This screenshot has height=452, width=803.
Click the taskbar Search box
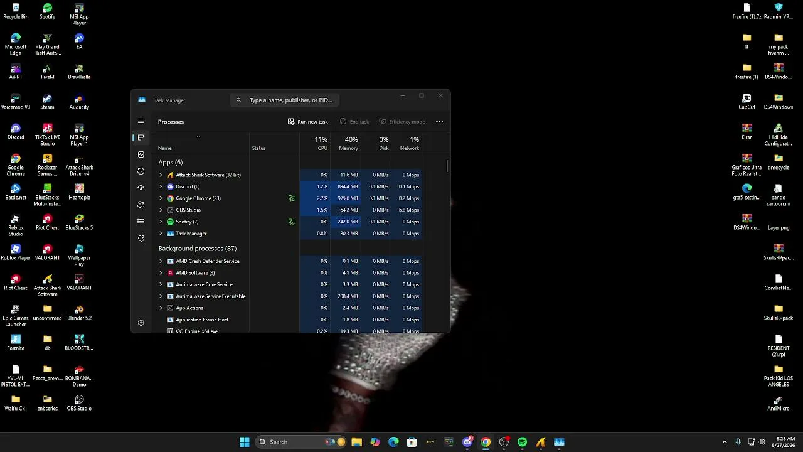point(301,442)
